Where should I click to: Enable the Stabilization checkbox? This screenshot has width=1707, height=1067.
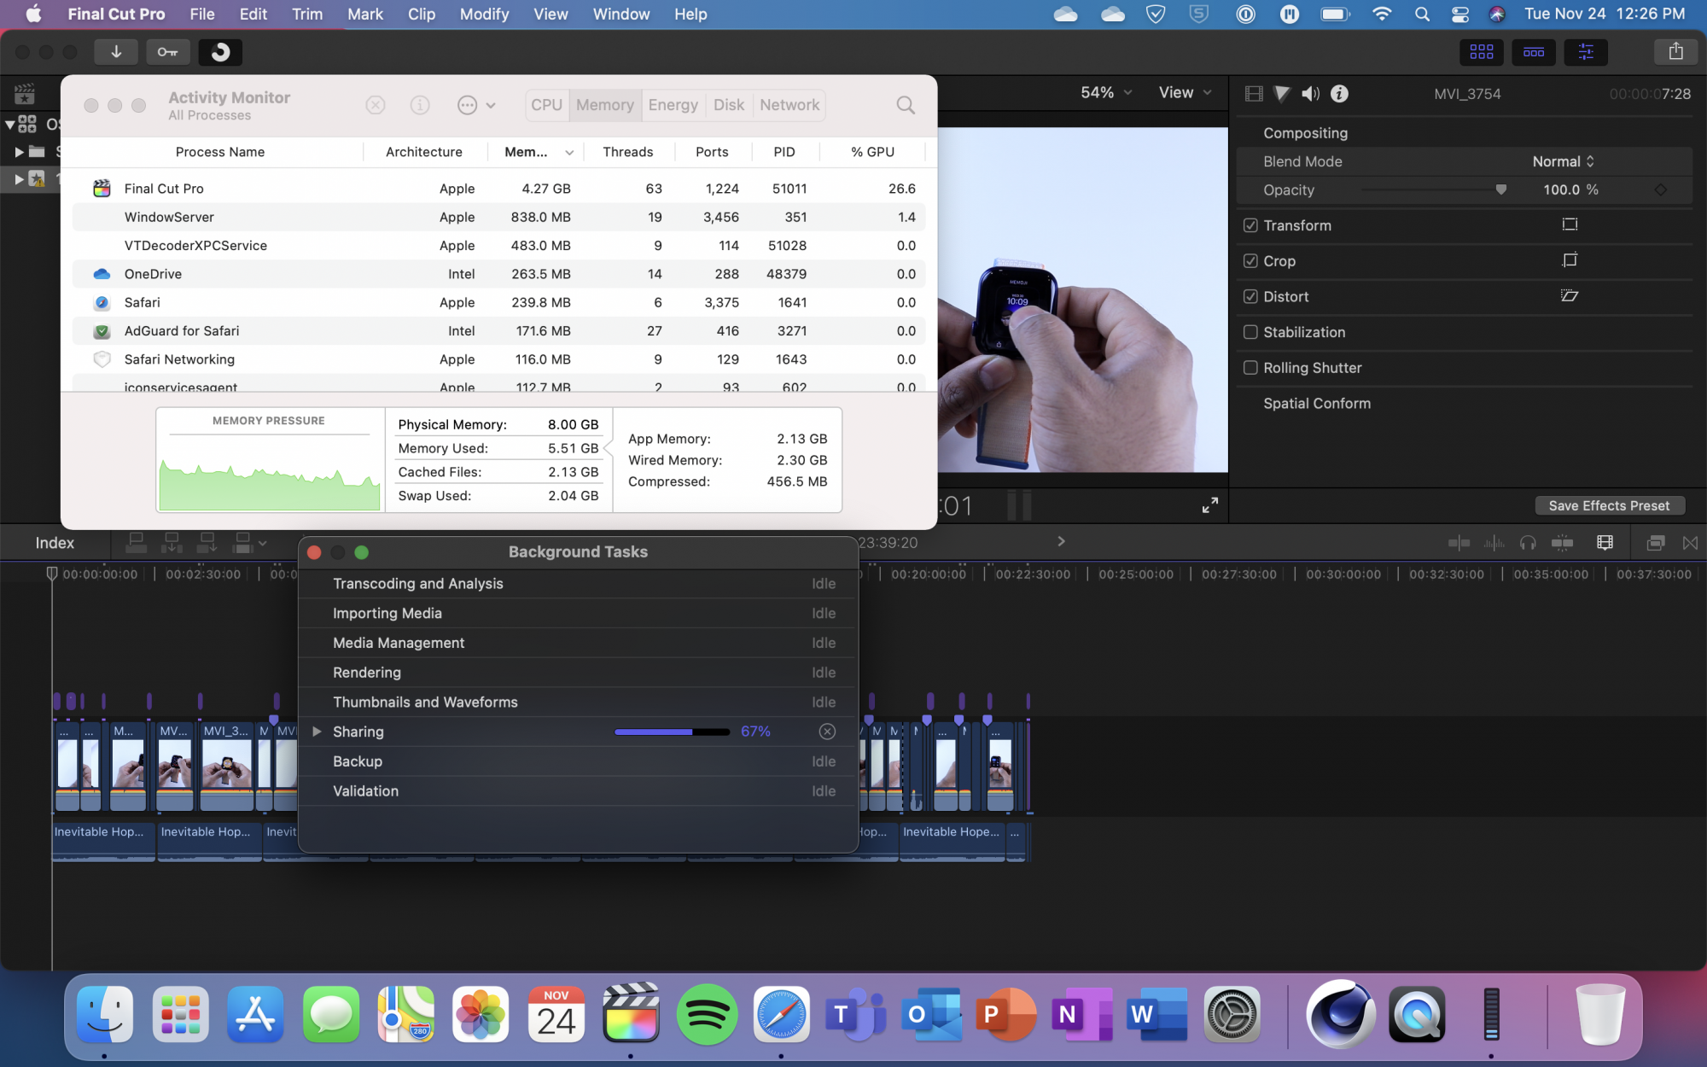coord(1250,332)
